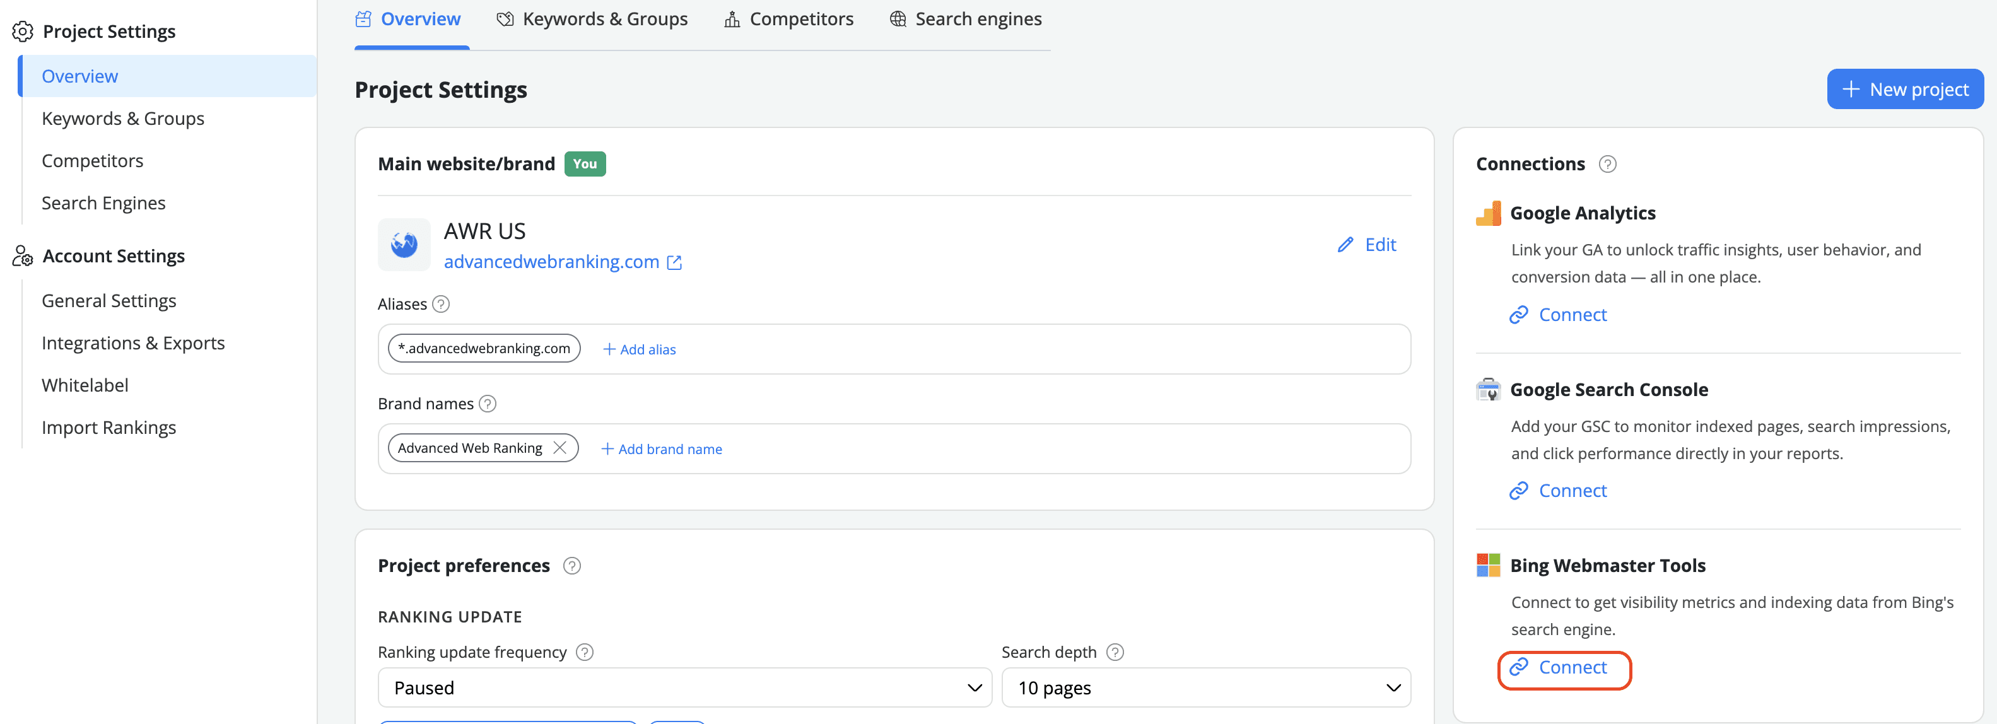Click inside the Brand names field

[894, 449]
